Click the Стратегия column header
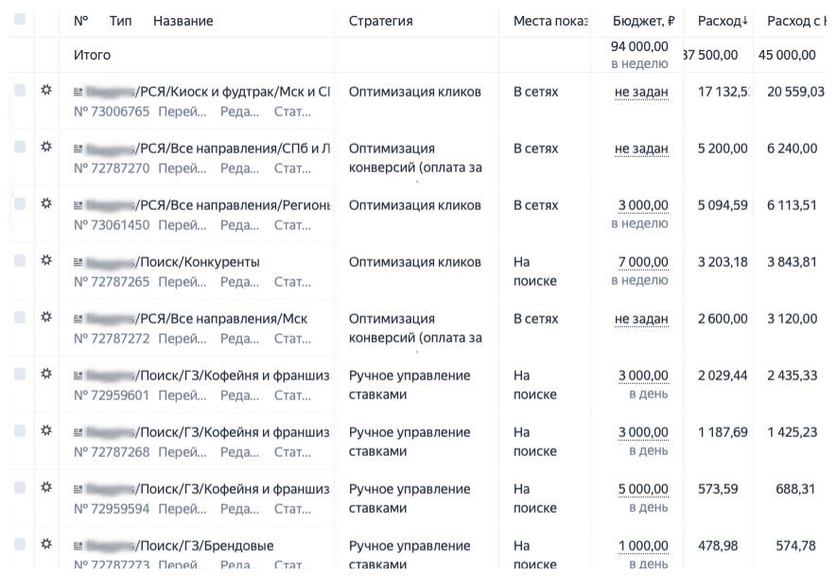The width and height of the screenshot is (837, 578). pyautogui.click(x=380, y=21)
